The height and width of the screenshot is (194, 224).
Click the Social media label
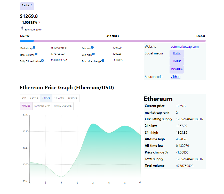(x=154, y=53)
